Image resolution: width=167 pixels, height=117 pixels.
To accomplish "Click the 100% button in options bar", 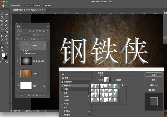I will pos(27,5).
